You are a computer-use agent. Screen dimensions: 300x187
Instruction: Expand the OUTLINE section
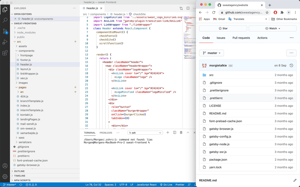[19, 171]
